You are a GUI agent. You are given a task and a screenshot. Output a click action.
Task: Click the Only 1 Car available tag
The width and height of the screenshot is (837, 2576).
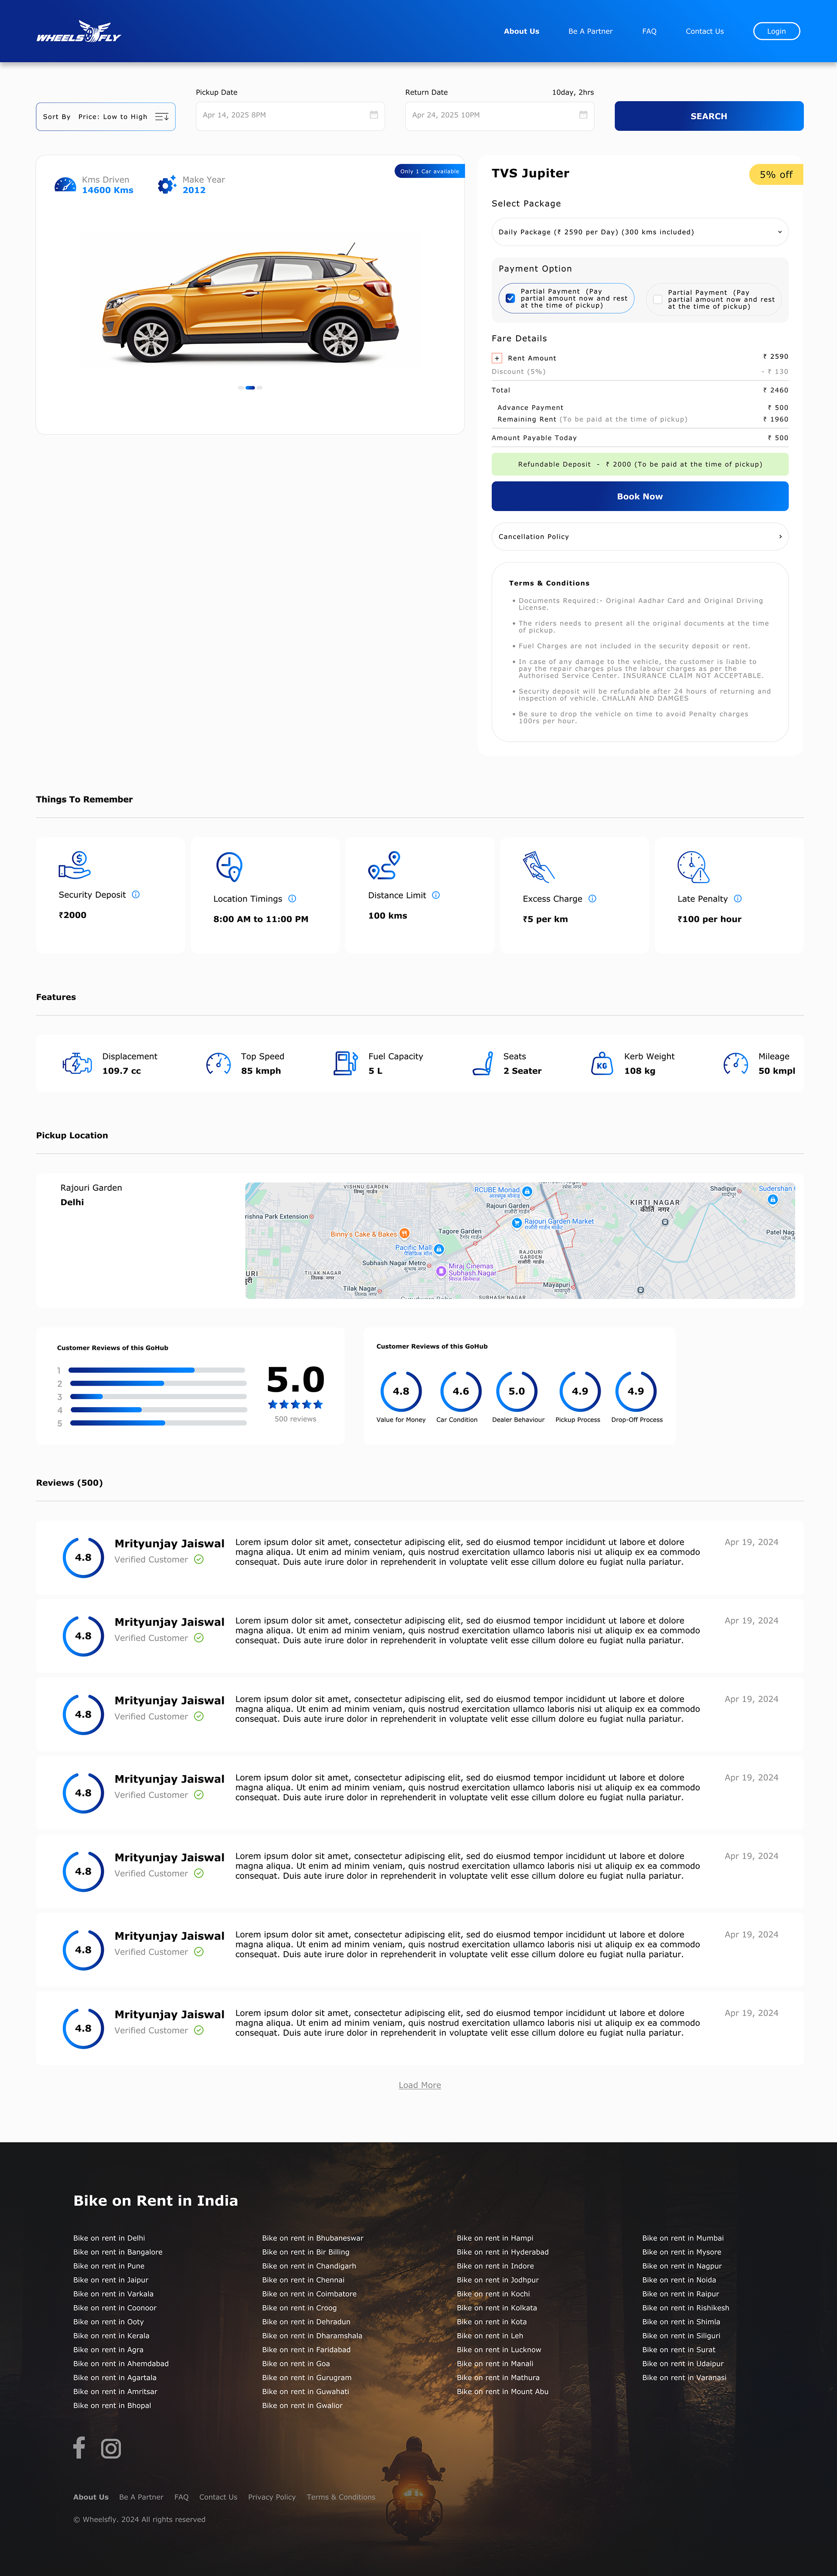click(430, 171)
